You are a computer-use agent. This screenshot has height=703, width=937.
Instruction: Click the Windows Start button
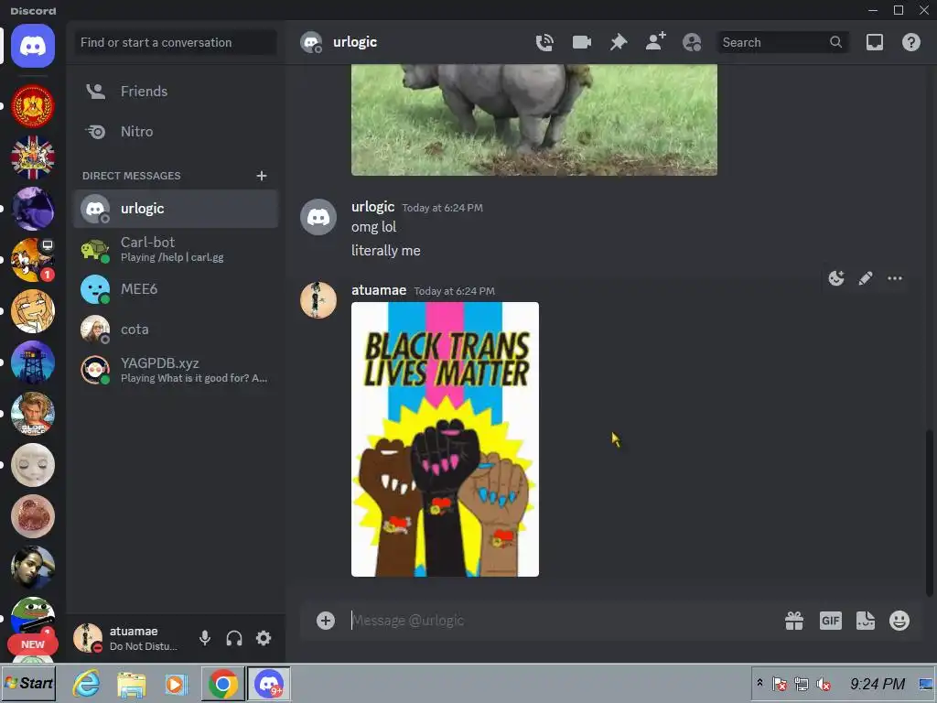pyautogui.click(x=28, y=683)
